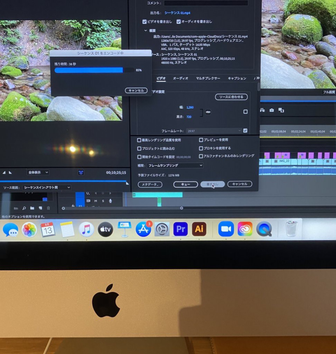
Task: Open the フレームレート 29.97 dropdown
Action: pyautogui.click(x=214, y=131)
